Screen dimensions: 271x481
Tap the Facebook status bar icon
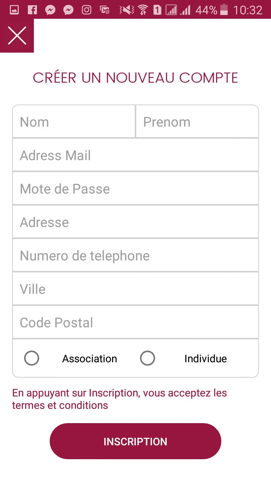tap(32, 10)
